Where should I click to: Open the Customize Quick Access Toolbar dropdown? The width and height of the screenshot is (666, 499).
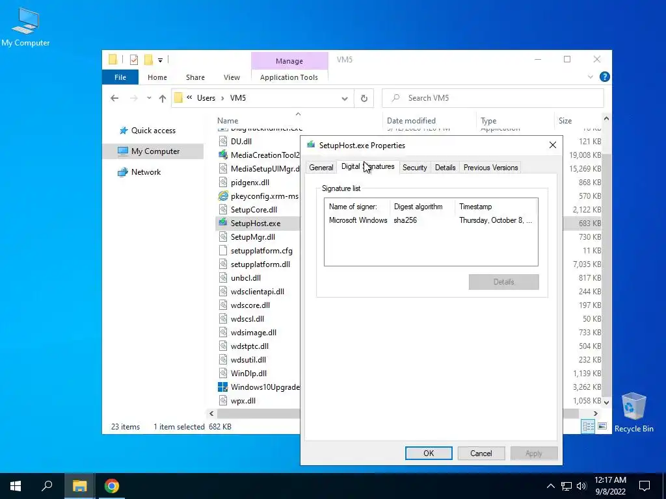click(160, 60)
